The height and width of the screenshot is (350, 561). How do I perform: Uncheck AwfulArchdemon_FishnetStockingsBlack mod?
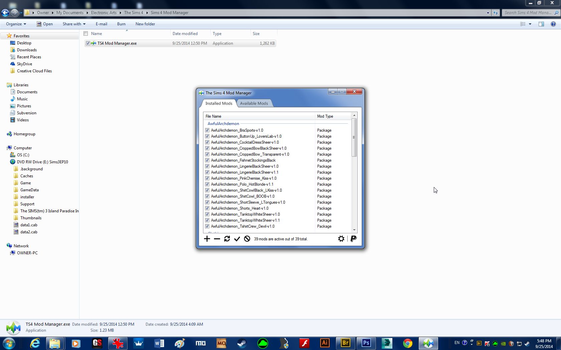coord(207,160)
